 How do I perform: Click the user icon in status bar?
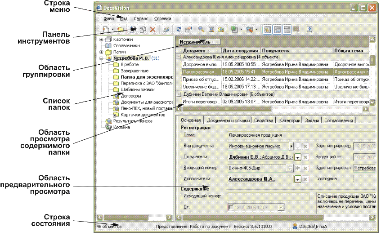[x=295, y=226]
